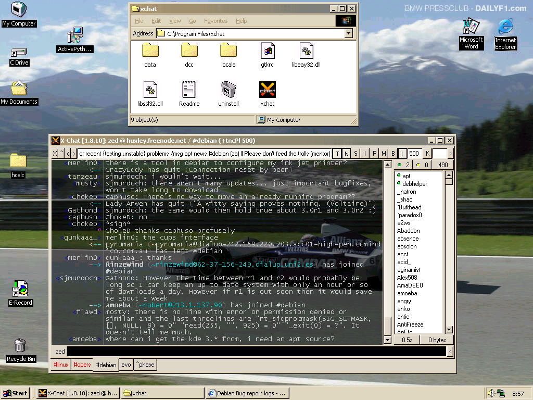Open the Readme file icon
Image resolution: width=533 pixels, height=400 pixels.
point(189,90)
